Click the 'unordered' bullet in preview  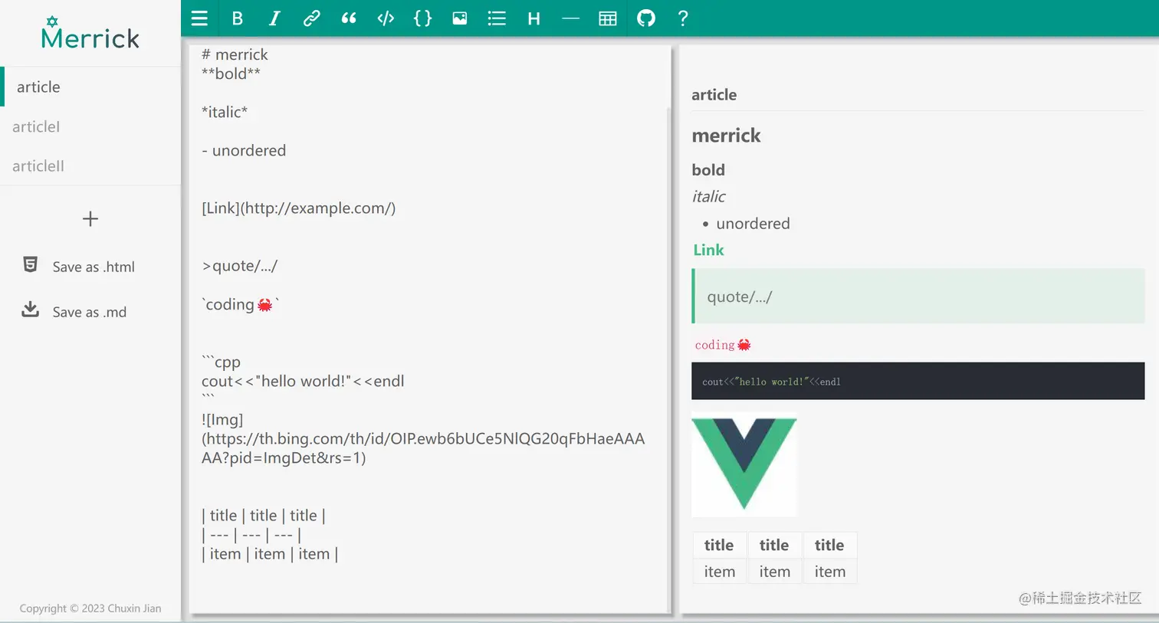753,223
